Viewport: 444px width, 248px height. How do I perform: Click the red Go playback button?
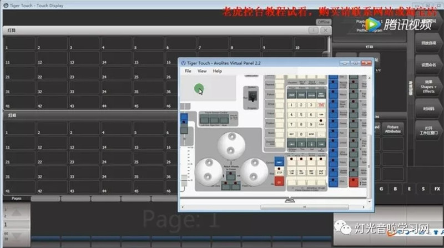[279, 181]
